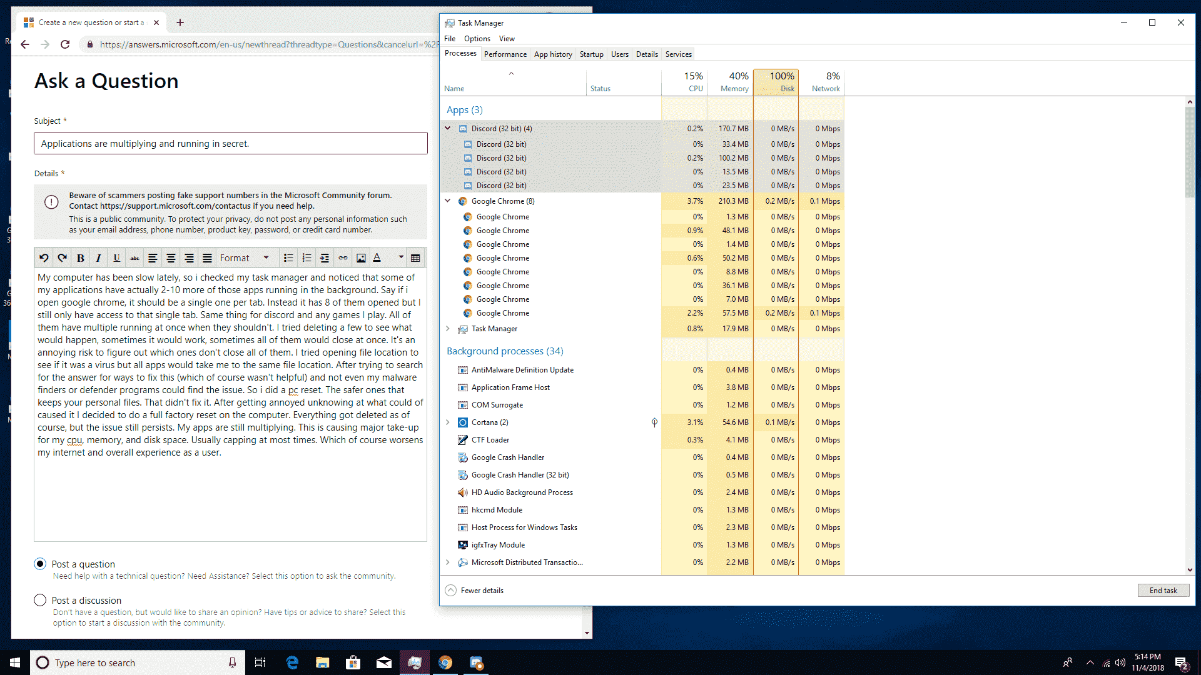Expand the Task Manager process row

coord(448,328)
